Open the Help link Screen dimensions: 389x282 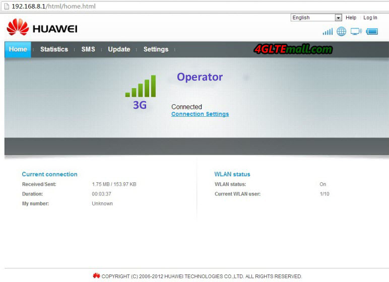(x=351, y=18)
